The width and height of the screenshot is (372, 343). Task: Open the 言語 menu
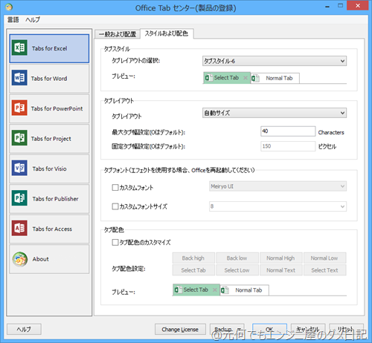13,19
